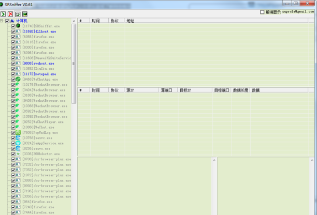Click the 360bdoctor.exe icon
Screen dimensions: 317x215
(18, 153)
